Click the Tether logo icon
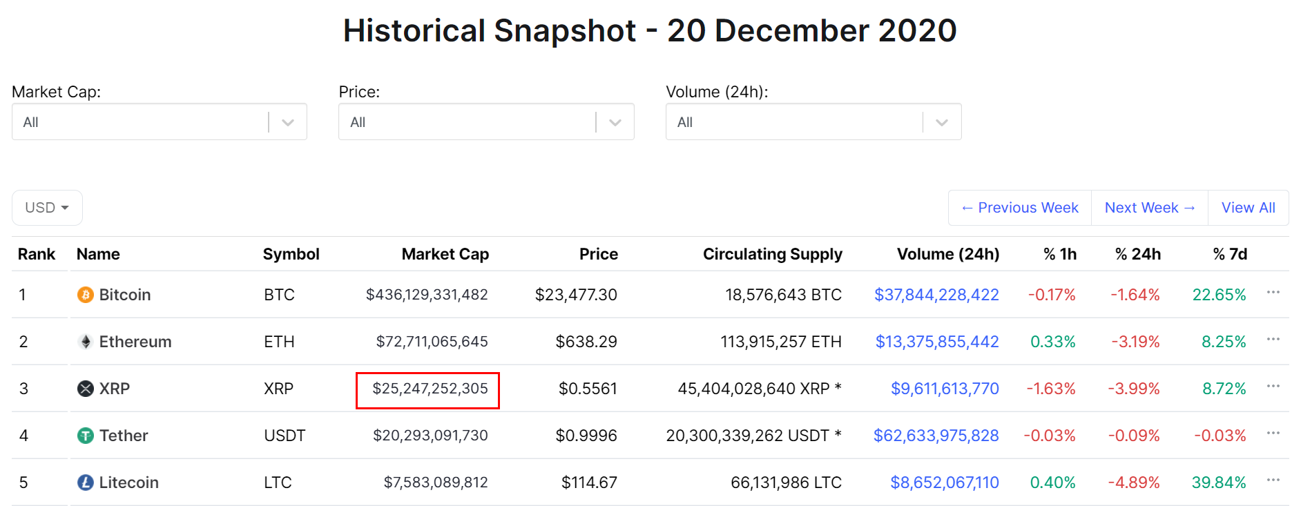 tap(85, 436)
